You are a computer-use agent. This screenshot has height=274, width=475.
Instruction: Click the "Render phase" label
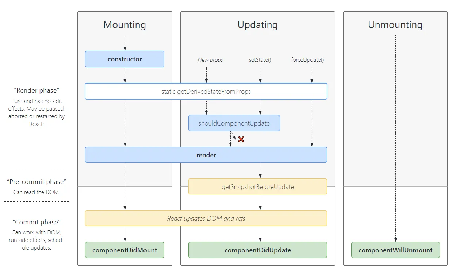pyautogui.click(x=37, y=90)
